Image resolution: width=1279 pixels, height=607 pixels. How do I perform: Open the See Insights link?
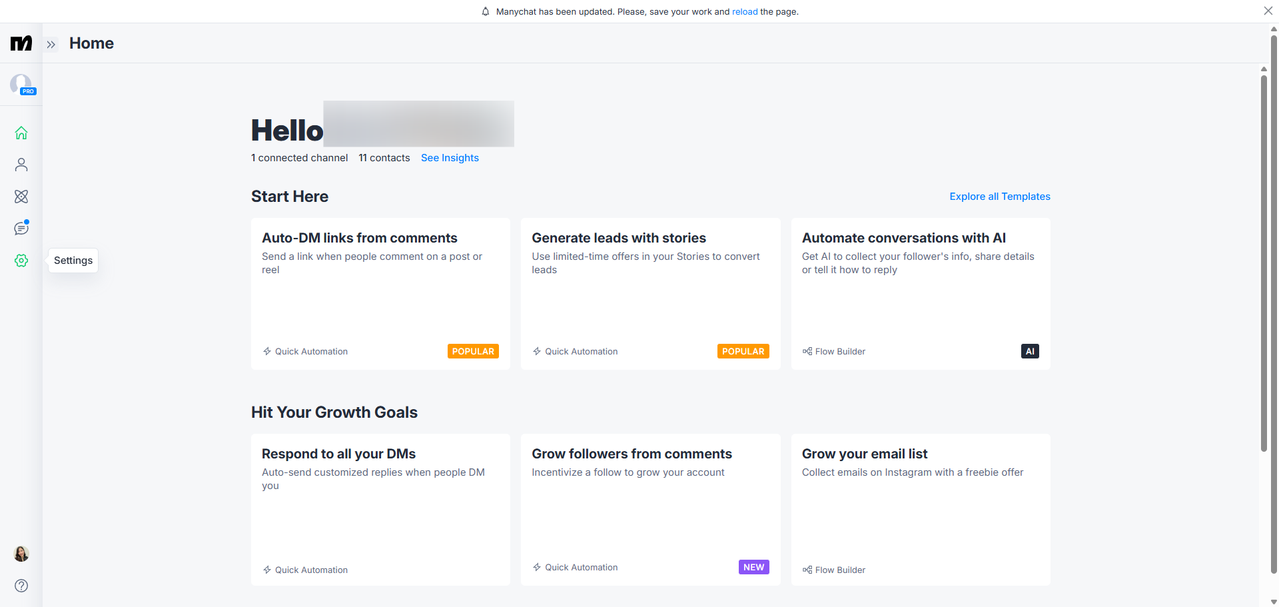450,158
